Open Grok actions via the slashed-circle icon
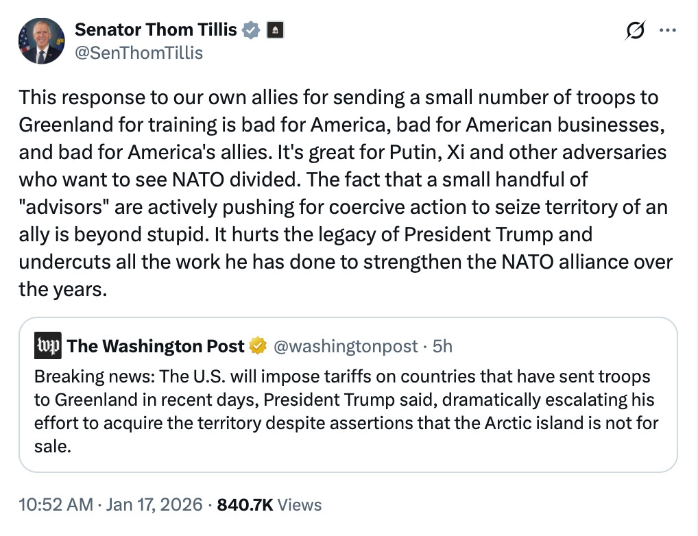Viewport: 698px width, 536px height. [x=636, y=31]
